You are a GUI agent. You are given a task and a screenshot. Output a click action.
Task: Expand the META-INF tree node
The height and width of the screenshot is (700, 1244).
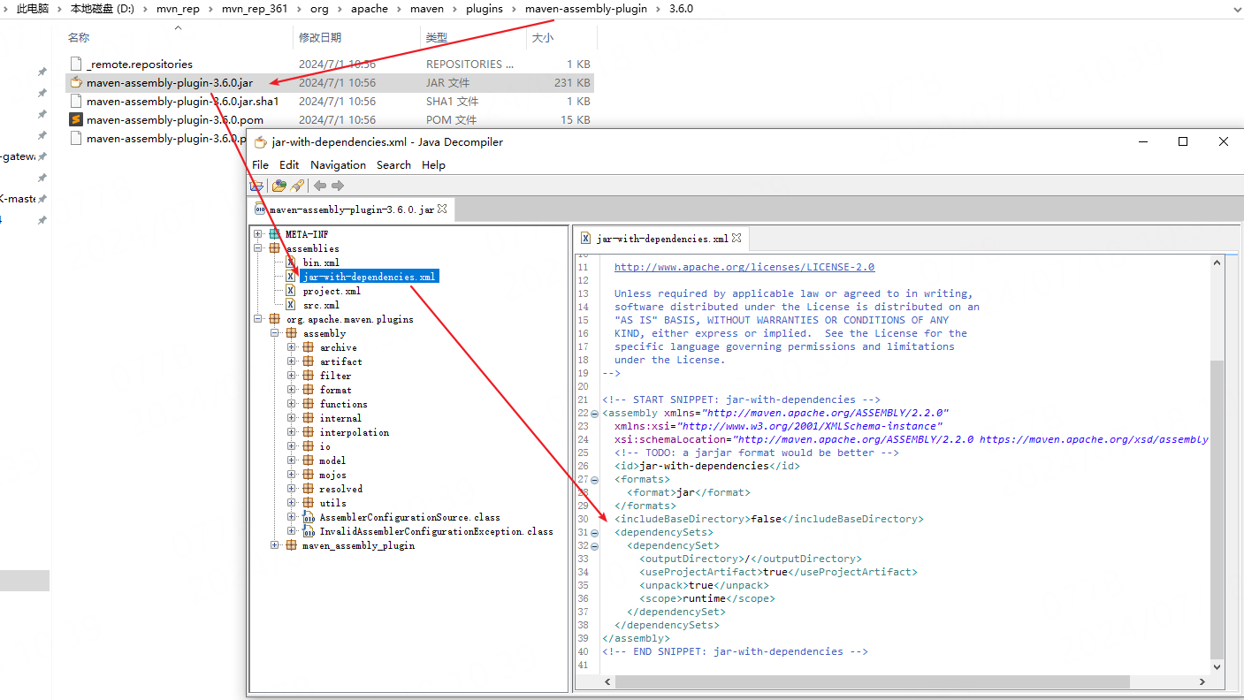[x=258, y=234]
